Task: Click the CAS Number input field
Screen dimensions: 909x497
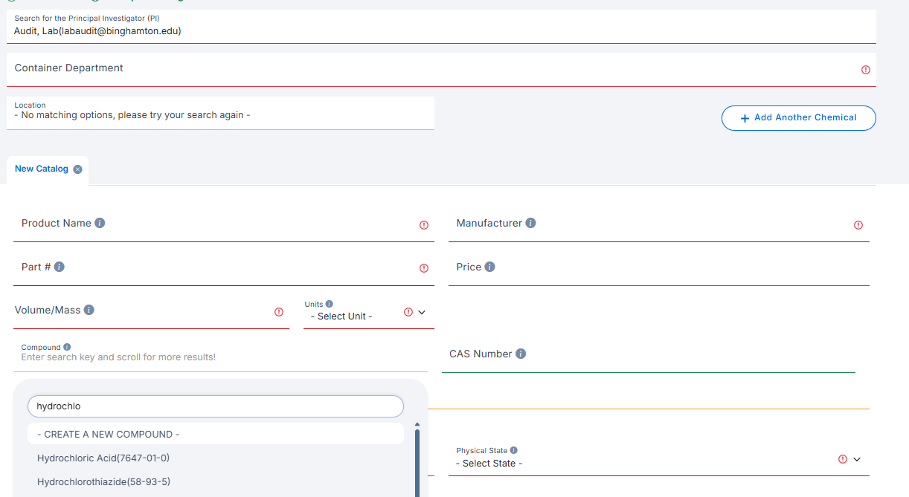Action: (649, 355)
